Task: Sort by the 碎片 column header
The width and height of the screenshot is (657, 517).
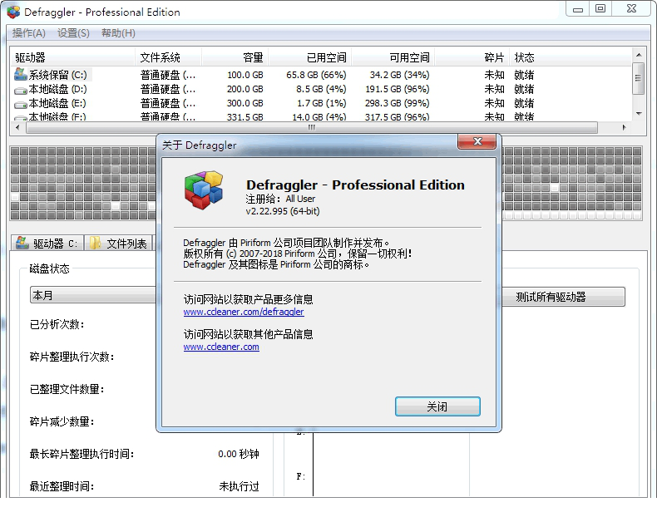Action: pos(472,57)
